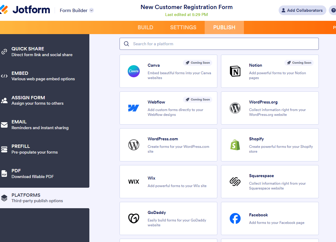Select the PUBLISH tab
This screenshot has width=336, height=242.
coord(224,27)
